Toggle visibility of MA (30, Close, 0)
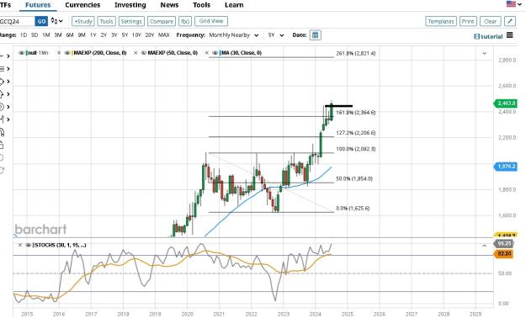This screenshot has height=318, width=526. [x=215, y=53]
